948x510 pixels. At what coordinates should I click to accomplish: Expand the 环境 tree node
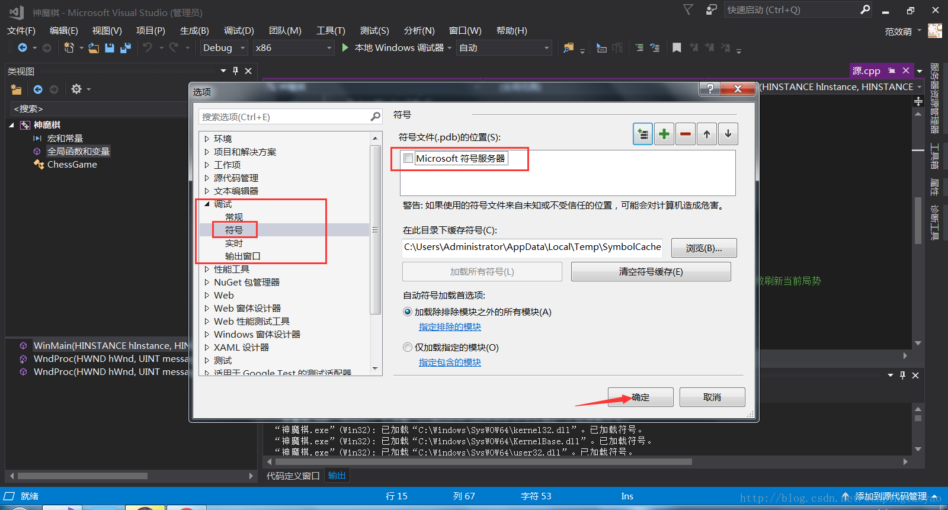207,139
